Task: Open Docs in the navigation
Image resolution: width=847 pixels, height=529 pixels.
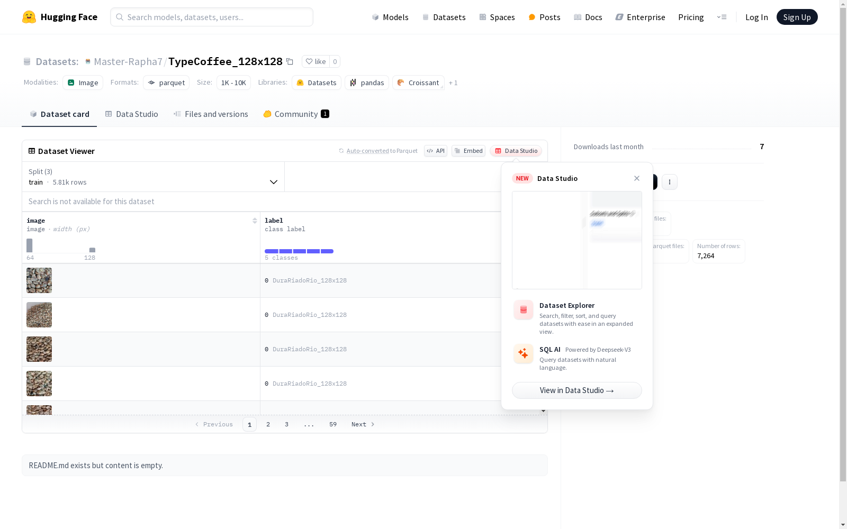Action: 588,17
